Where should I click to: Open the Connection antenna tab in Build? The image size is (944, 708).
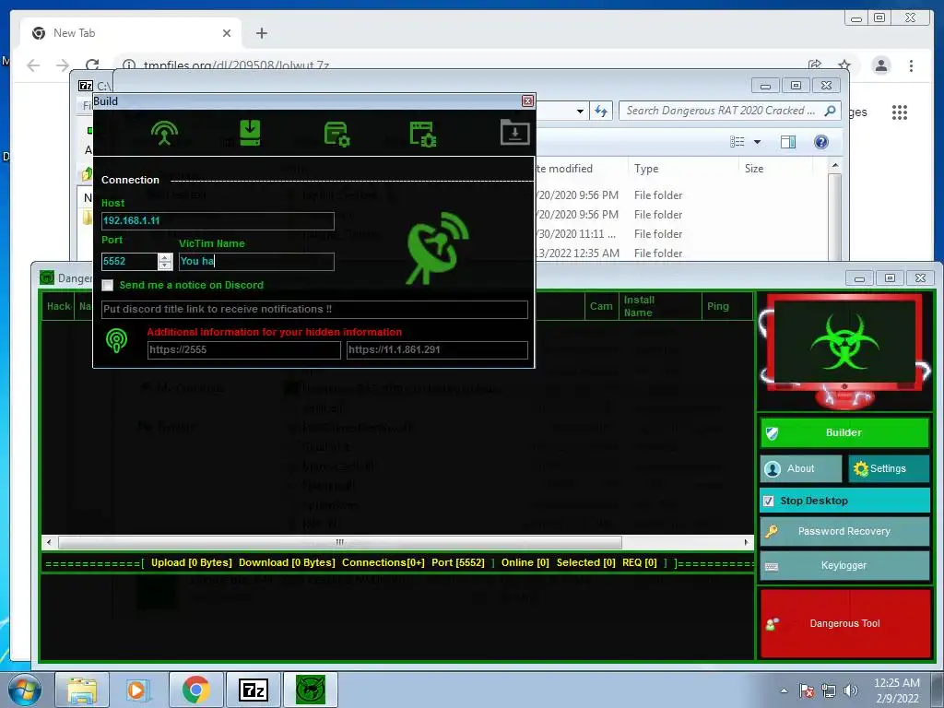(164, 133)
